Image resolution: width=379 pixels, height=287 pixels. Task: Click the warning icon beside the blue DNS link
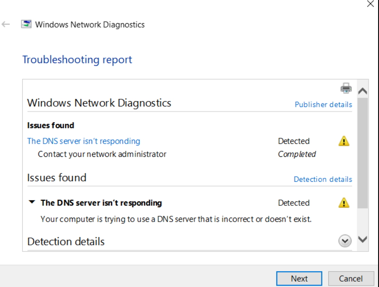(x=344, y=141)
